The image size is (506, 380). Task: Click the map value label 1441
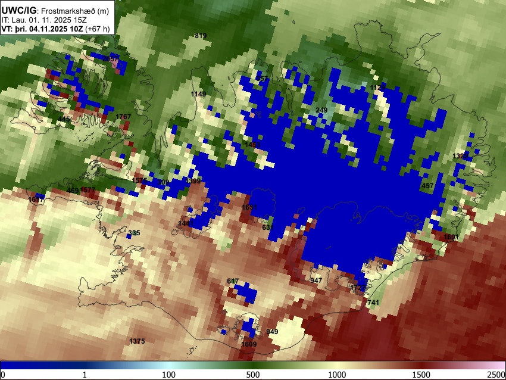(x=186, y=223)
